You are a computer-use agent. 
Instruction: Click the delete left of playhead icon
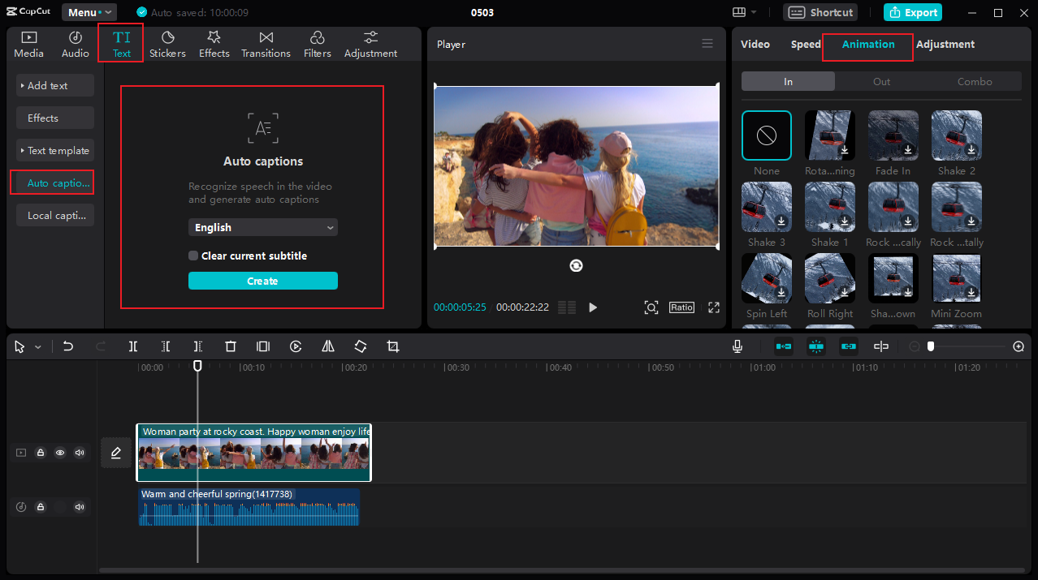[166, 346]
